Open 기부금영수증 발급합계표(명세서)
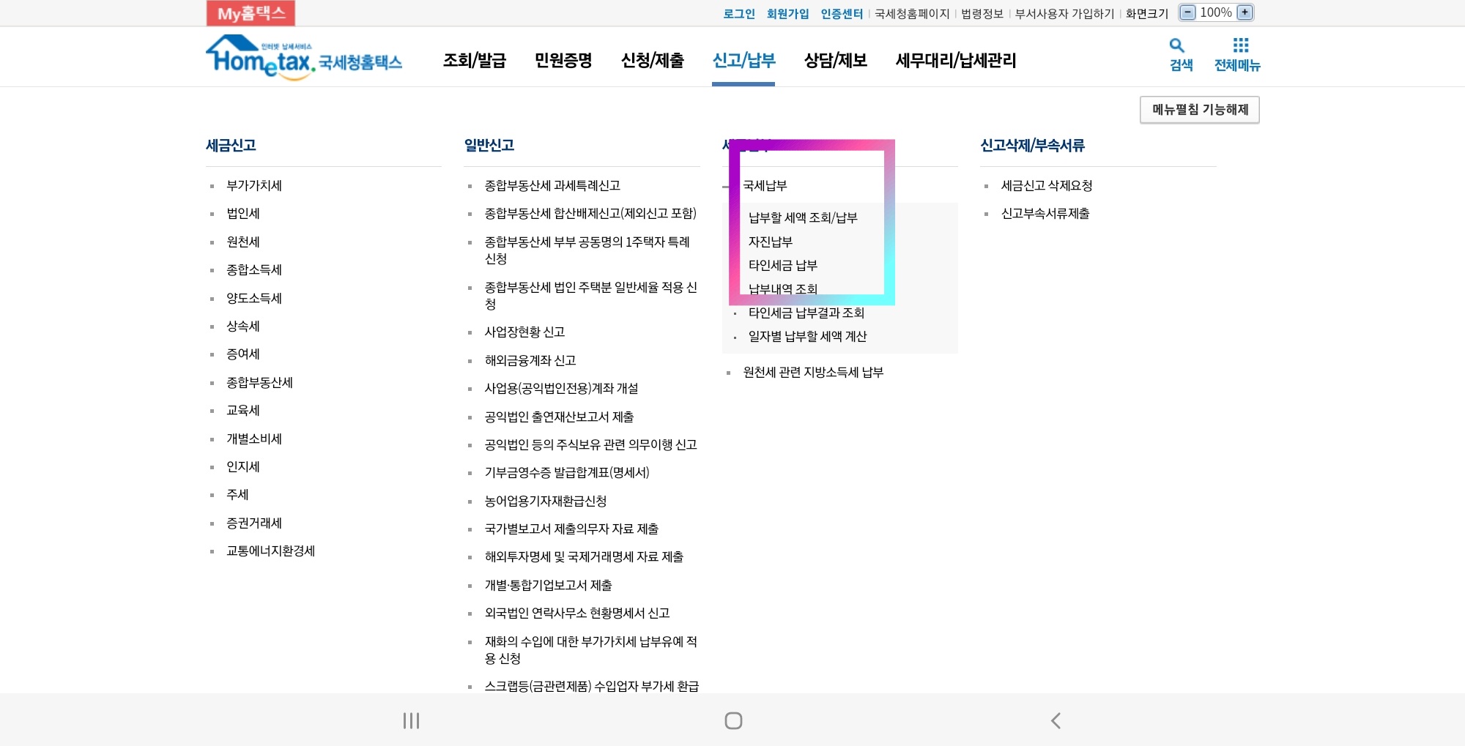The width and height of the screenshot is (1465, 746). [x=567, y=473]
